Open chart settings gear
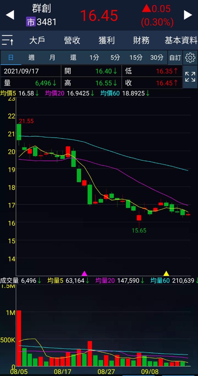Viewport: 198px width, 376px height. 190,58
